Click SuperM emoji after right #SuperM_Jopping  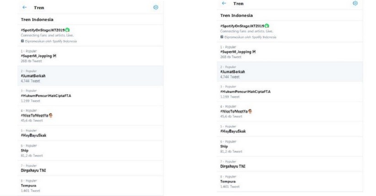pyautogui.click(x=254, y=52)
